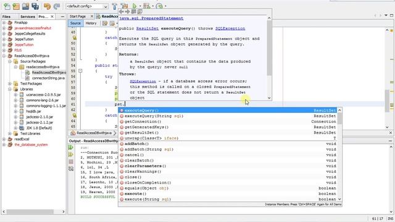Click Stop icon in Output panel
Image resolution: width=395 pixels, height=222 pixels.
[x=71, y=162]
